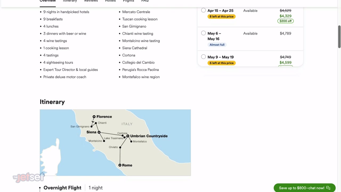Click the Florence marker on the map
The height and width of the screenshot is (192, 341).
[x=94, y=117]
